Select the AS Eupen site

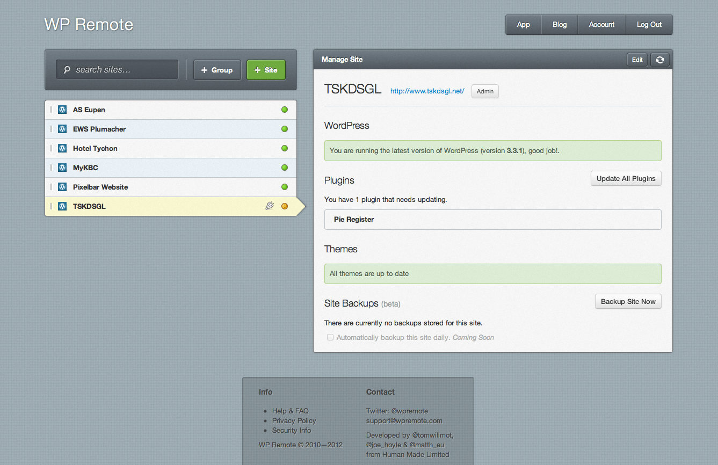point(171,110)
